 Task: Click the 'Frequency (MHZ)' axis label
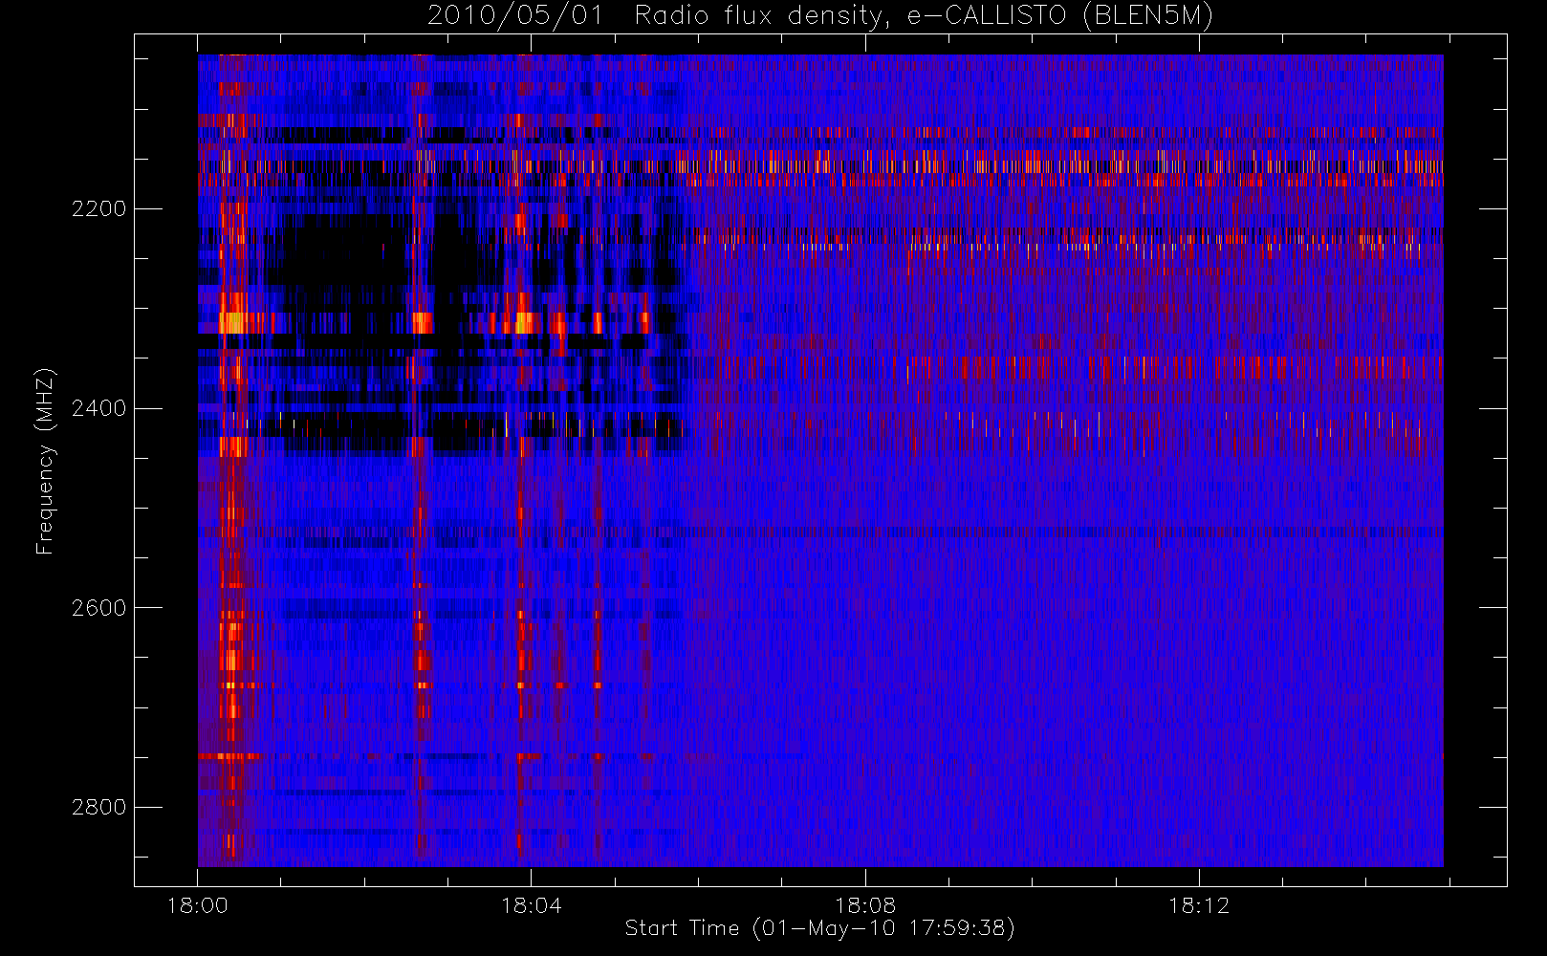pos(45,461)
